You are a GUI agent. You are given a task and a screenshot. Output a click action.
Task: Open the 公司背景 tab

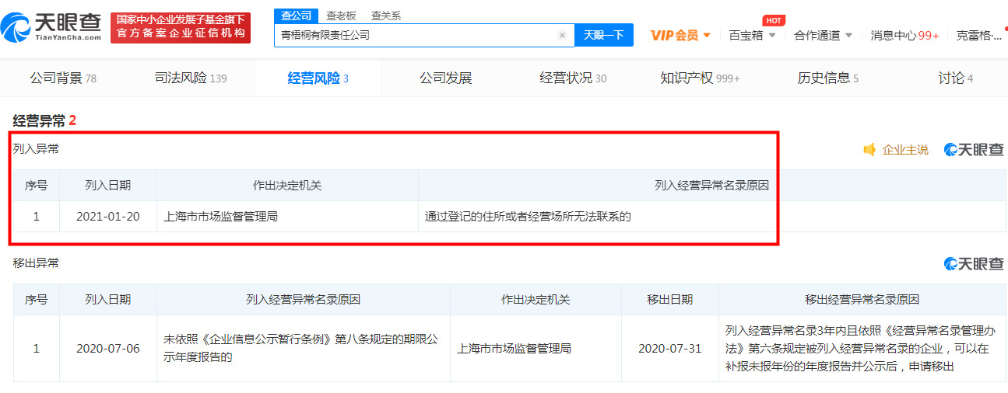(x=63, y=78)
